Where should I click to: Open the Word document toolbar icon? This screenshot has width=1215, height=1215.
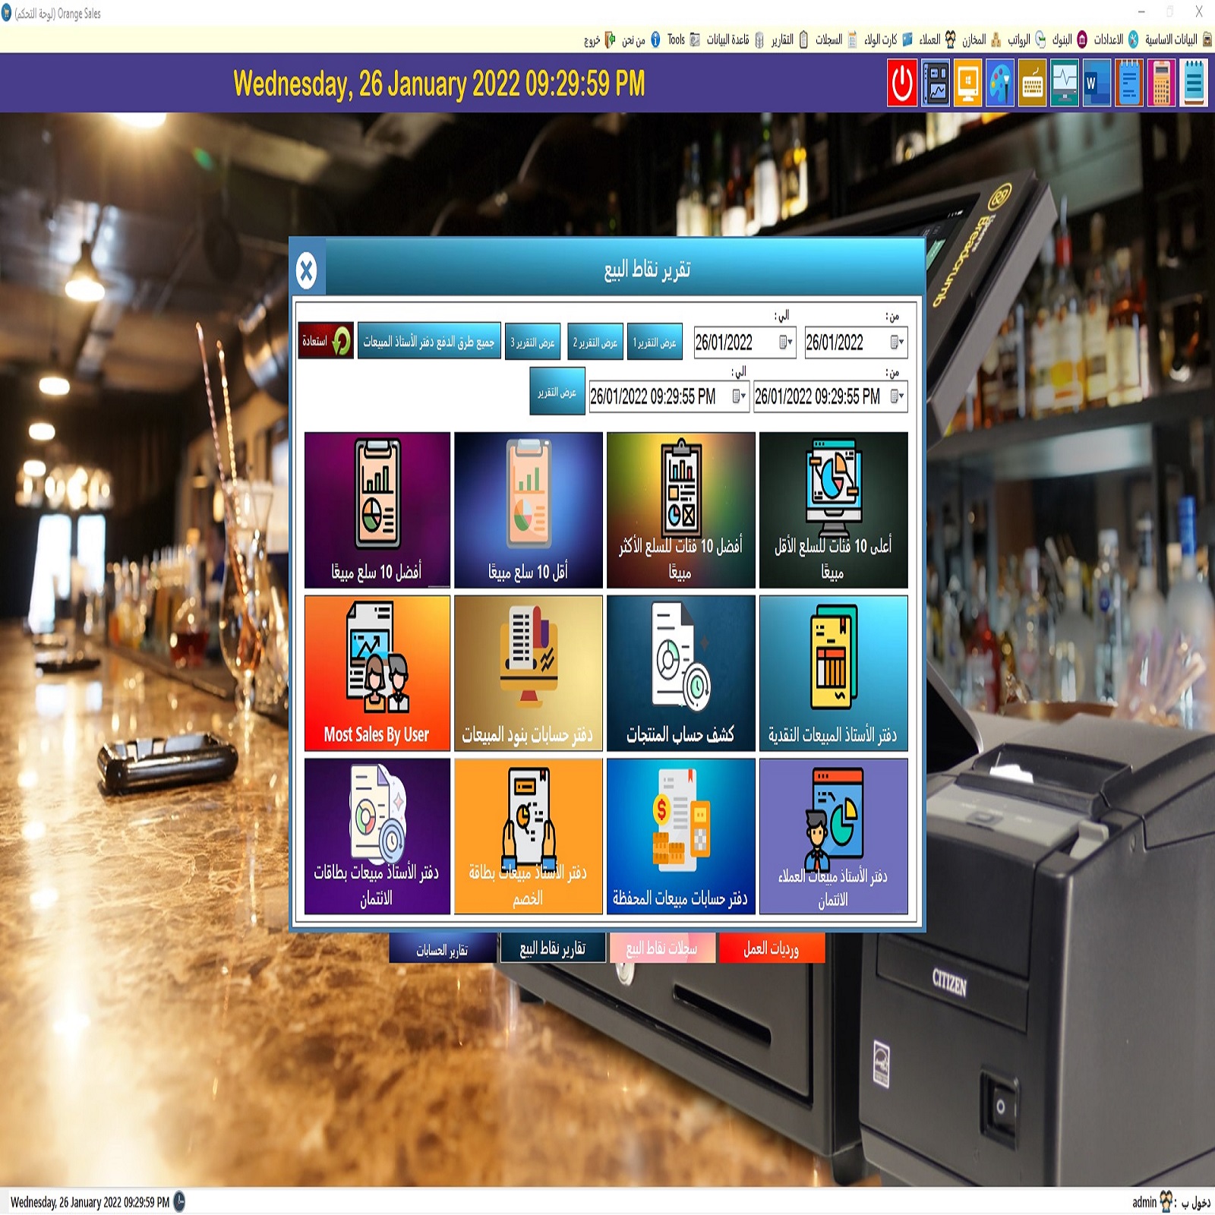(x=1096, y=83)
